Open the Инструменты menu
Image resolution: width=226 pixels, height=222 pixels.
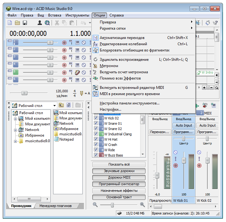77,15
